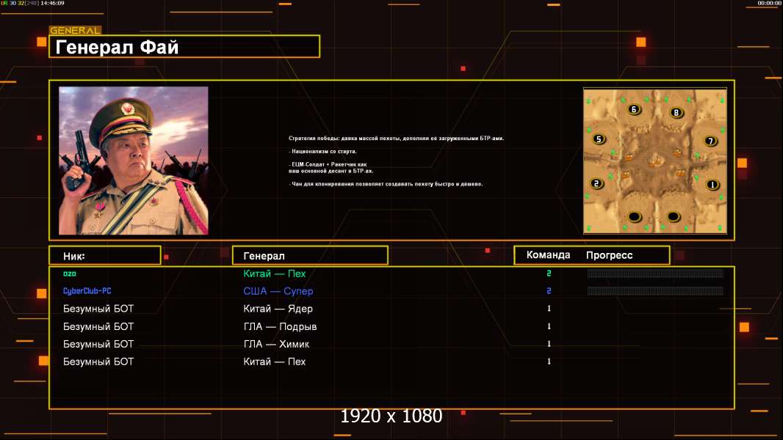Click the CyberClub-PC loading progress bar
783x440 pixels.
[x=655, y=290]
